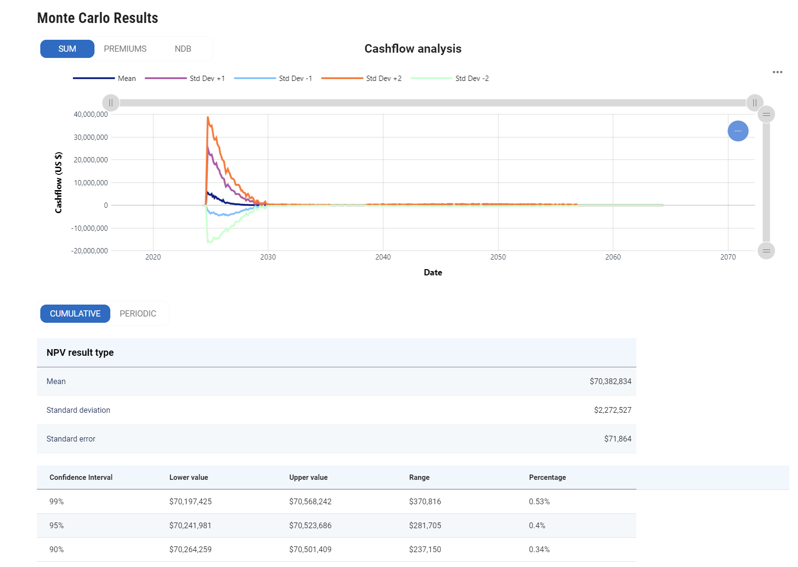This screenshot has height=567, width=798.
Task: Switch to the PREMIUMS tab
Action: [x=125, y=49]
